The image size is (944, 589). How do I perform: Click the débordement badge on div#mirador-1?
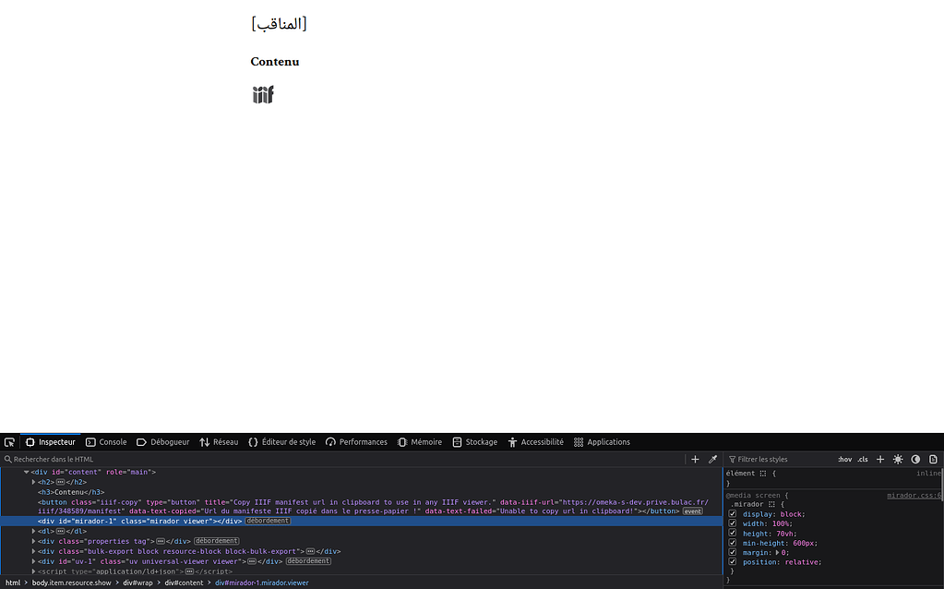click(x=268, y=520)
